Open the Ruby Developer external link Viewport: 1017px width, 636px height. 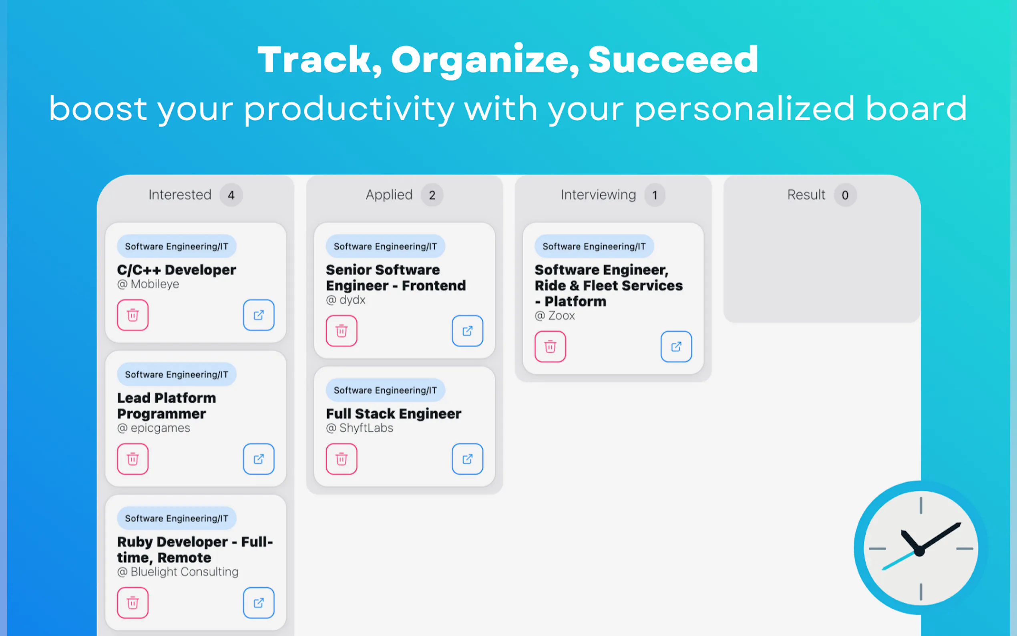(x=259, y=603)
